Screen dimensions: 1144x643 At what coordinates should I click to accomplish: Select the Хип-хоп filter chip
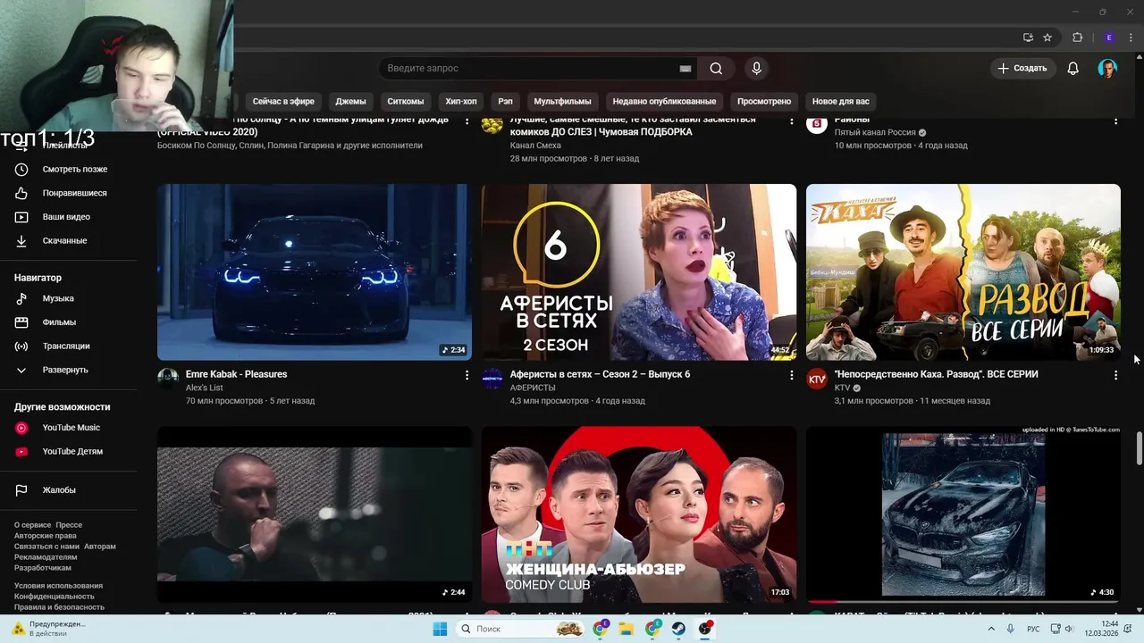point(461,102)
